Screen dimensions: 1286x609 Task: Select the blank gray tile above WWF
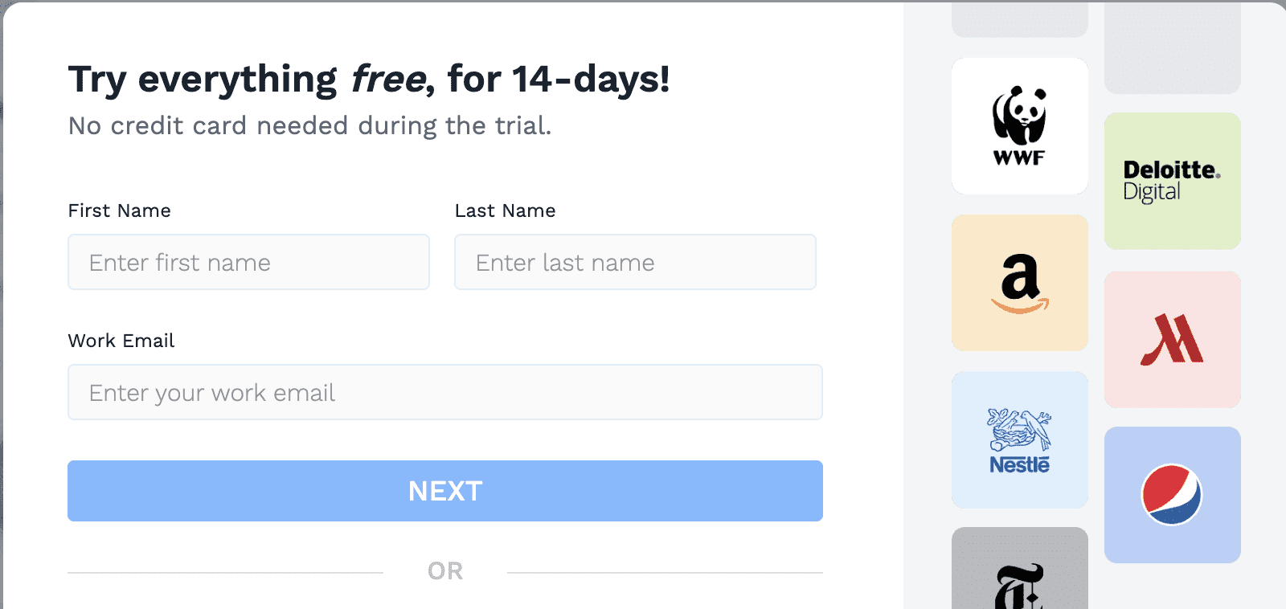pyautogui.click(x=1019, y=18)
